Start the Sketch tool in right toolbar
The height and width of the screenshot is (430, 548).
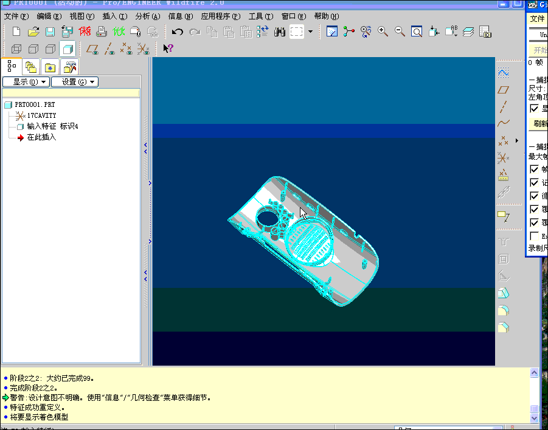503,73
